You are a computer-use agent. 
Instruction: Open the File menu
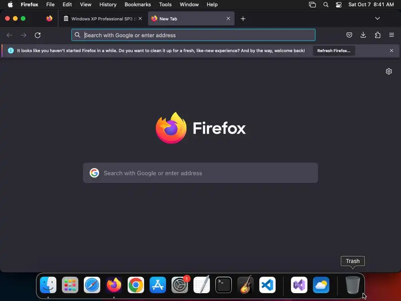pos(50,4)
